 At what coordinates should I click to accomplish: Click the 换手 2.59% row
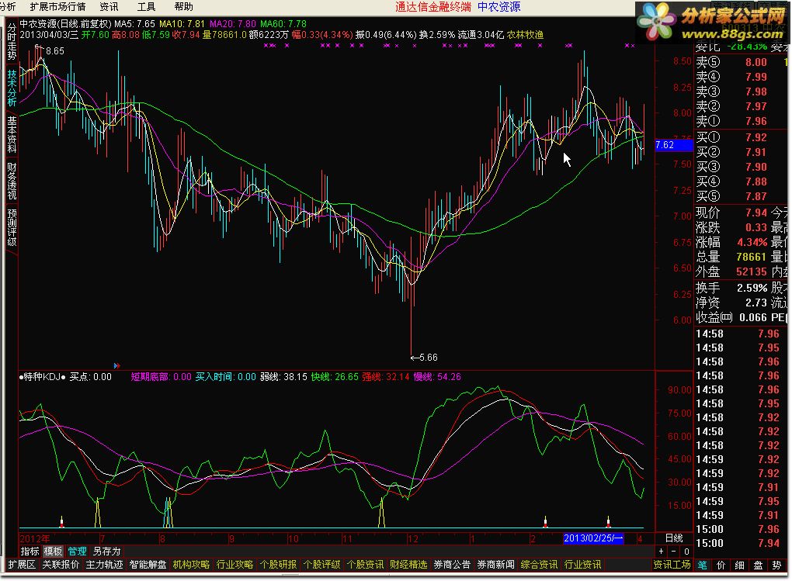tap(731, 288)
